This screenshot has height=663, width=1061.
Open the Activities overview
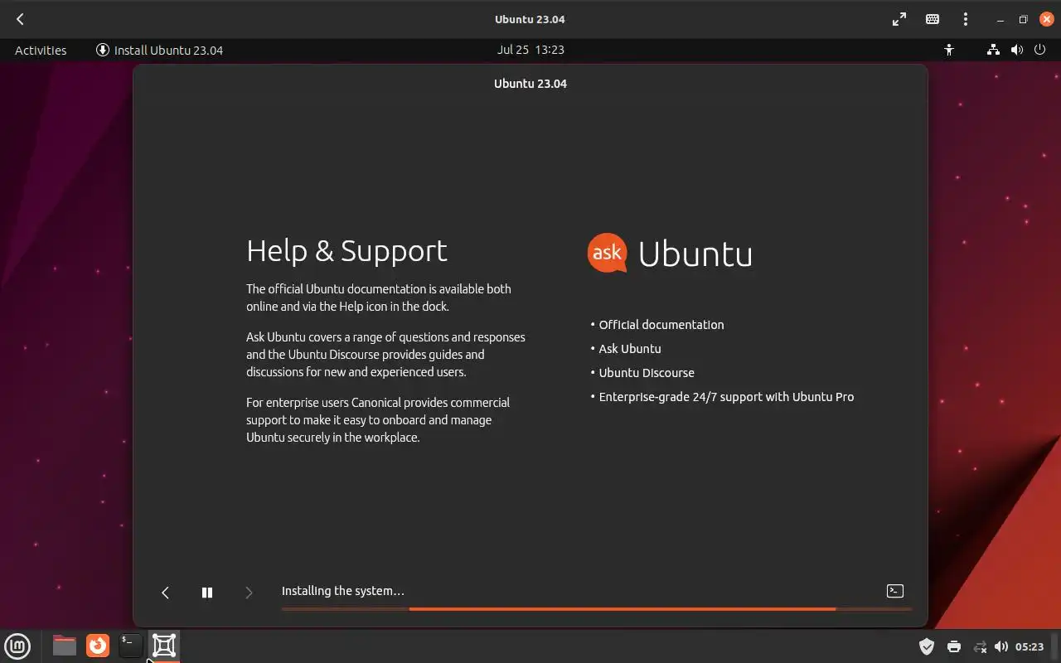(x=41, y=50)
